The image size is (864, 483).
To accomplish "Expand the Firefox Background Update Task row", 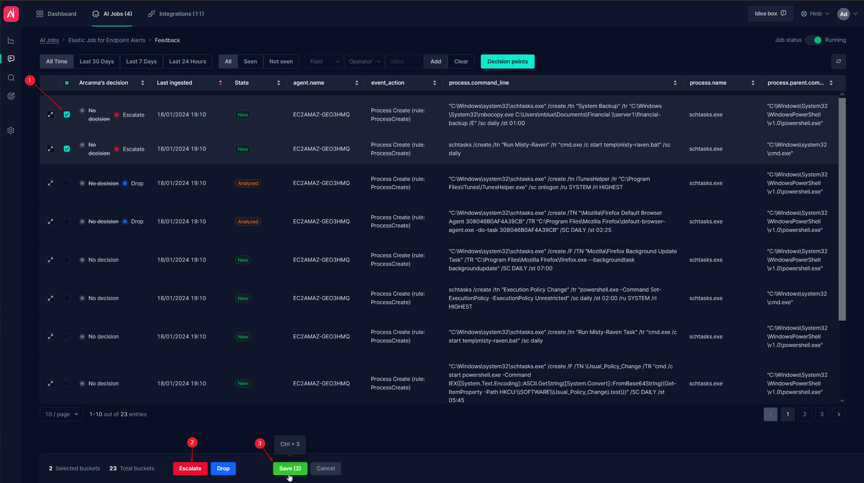I will pos(50,260).
